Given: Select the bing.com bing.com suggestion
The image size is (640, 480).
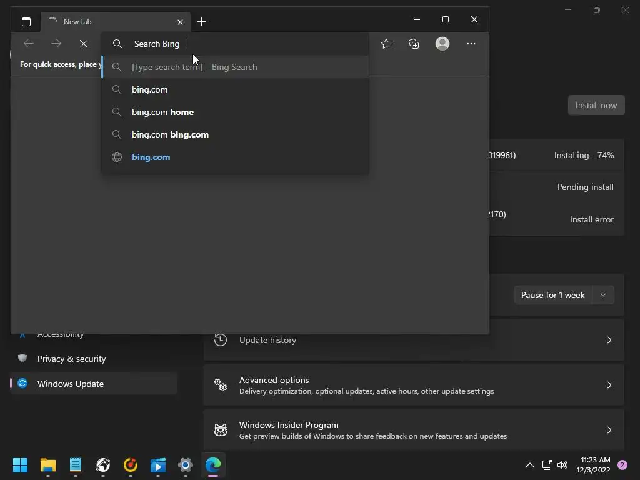Looking at the screenshot, I should point(235,134).
